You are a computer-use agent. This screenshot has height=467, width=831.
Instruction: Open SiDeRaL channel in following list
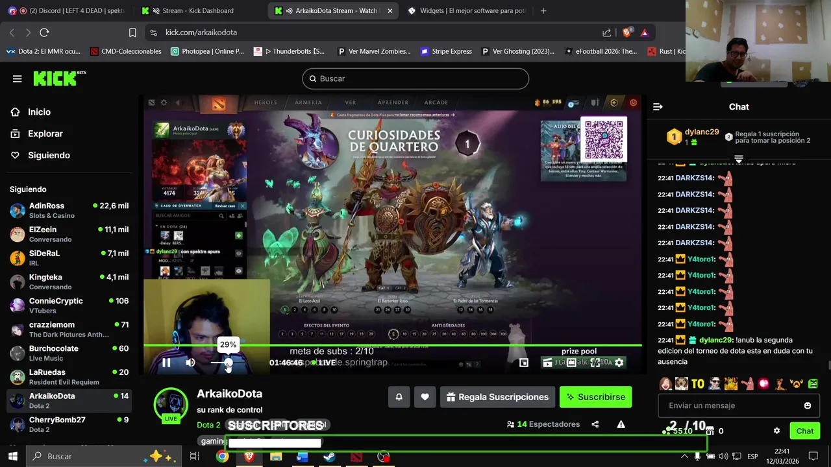coord(69,258)
